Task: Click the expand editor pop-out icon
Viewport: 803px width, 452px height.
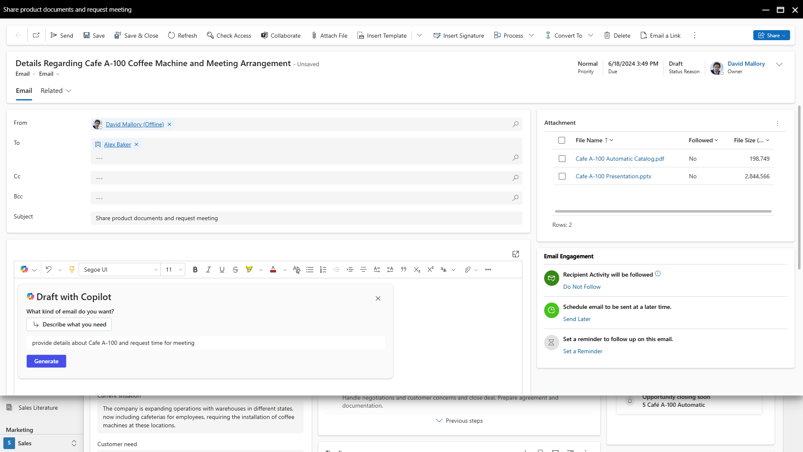Action: click(516, 254)
